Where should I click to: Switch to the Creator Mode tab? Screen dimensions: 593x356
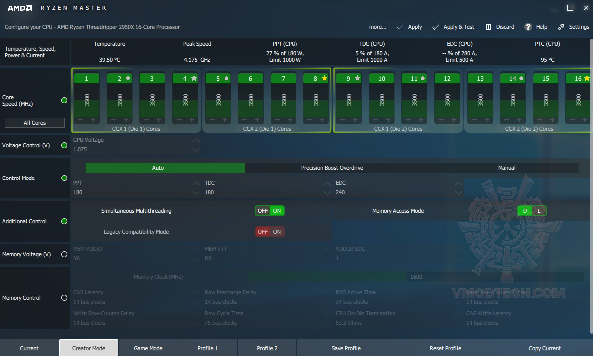tap(89, 348)
